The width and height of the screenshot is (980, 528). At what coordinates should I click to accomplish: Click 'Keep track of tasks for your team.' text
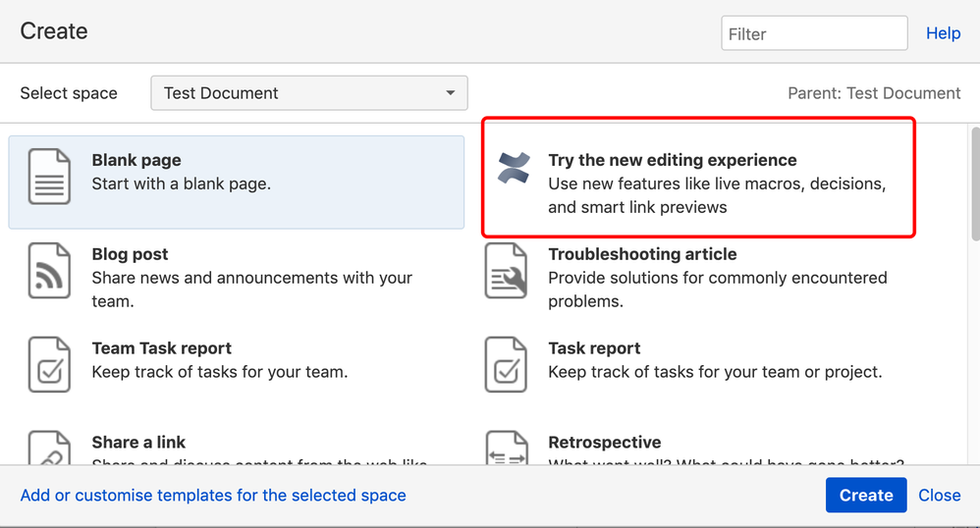220,372
